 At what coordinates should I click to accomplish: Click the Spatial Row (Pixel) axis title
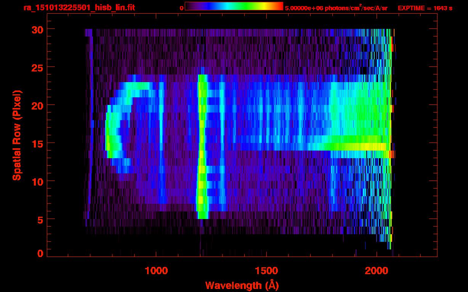coord(16,135)
